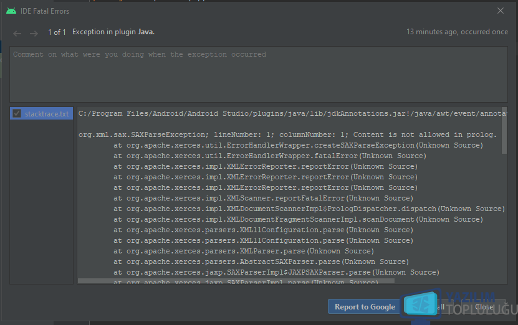
Task: Click the SAXParseException error line
Action: [287, 134]
